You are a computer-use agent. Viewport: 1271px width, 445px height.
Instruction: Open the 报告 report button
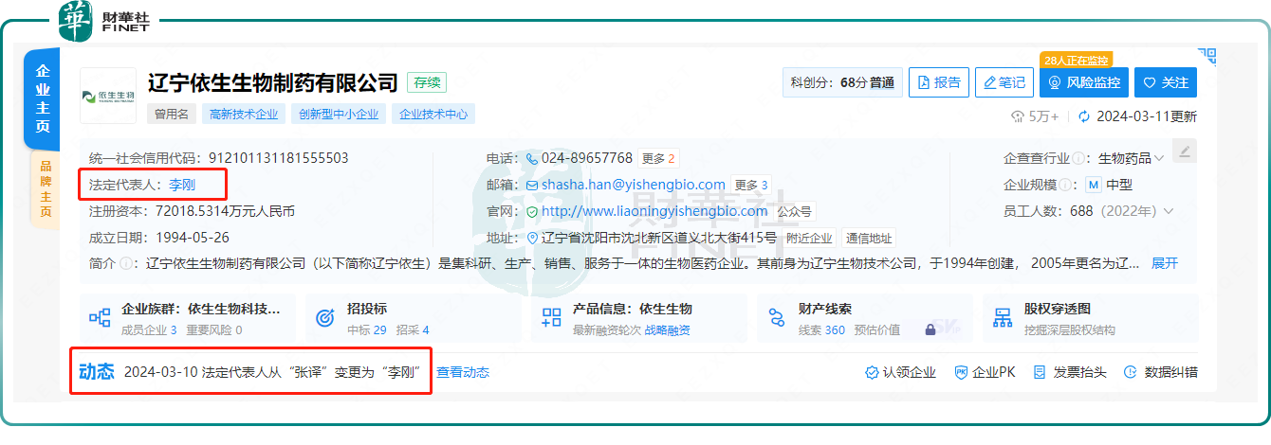pyautogui.click(x=938, y=82)
